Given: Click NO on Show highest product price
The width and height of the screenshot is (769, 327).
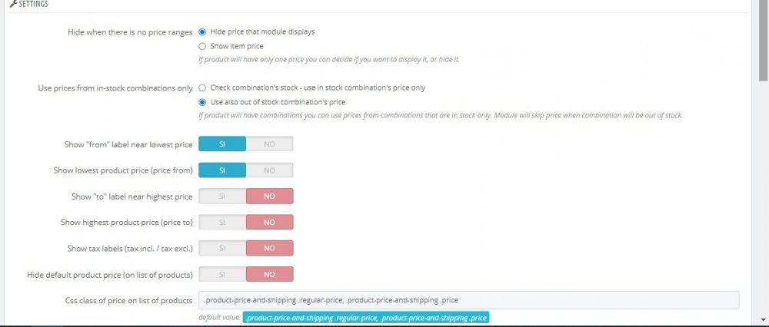Looking at the screenshot, I should point(269,223).
